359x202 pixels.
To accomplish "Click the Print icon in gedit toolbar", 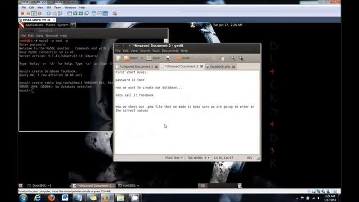I will [168, 58].
